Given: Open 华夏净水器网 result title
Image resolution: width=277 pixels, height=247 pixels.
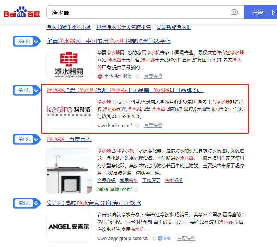Looking at the screenshot, I should click(109, 41).
